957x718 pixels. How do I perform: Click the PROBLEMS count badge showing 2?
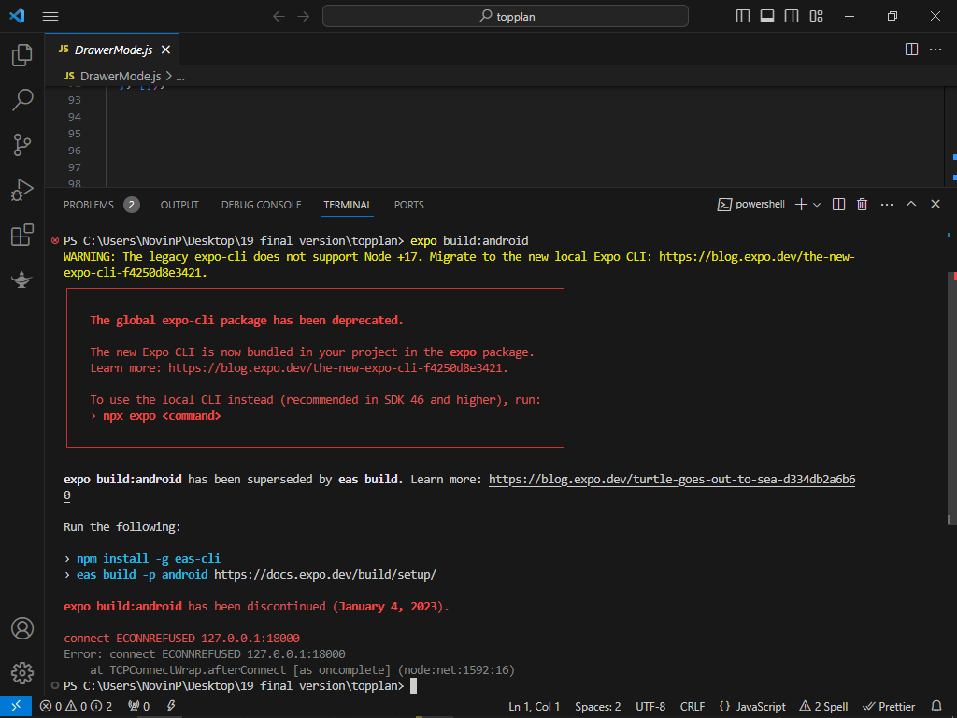click(x=131, y=205)
